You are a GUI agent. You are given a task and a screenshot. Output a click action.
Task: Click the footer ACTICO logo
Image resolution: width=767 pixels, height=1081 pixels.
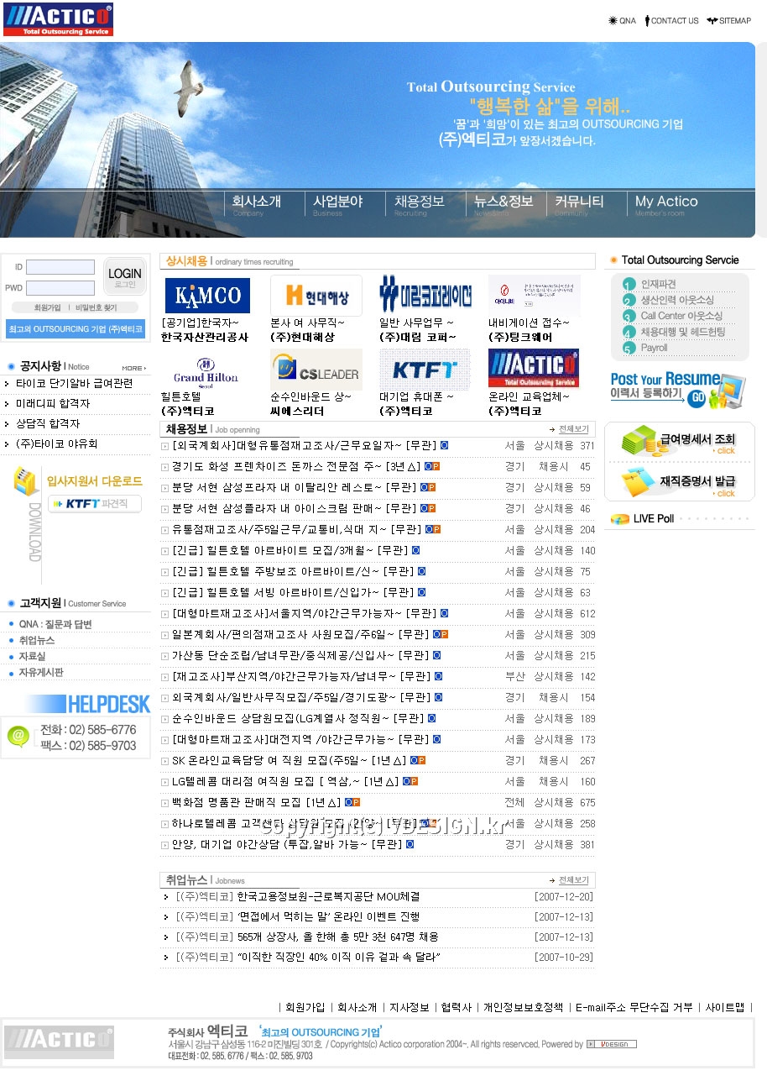click(59, 1041)
